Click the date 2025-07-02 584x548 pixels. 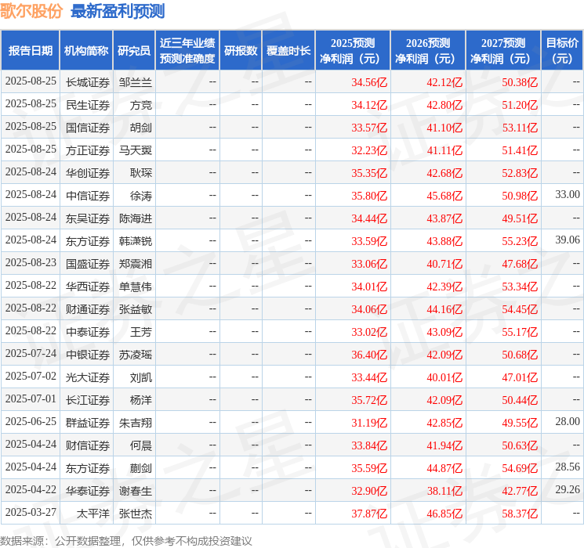pyautogui.click(x=31, y=376)
